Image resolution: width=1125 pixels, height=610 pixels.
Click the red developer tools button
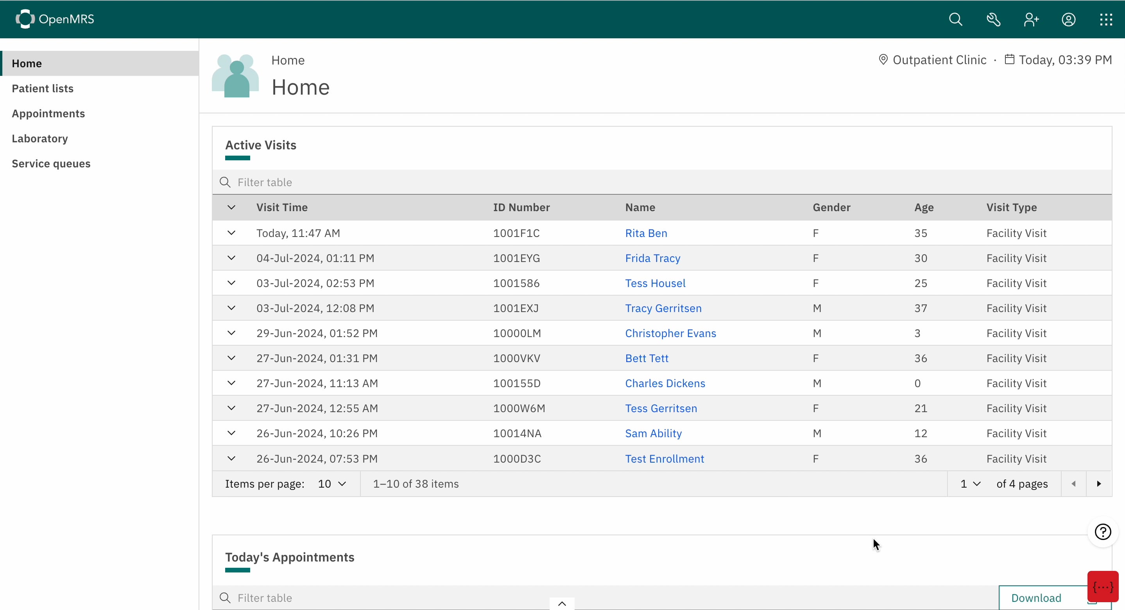tap(1103, 587)
